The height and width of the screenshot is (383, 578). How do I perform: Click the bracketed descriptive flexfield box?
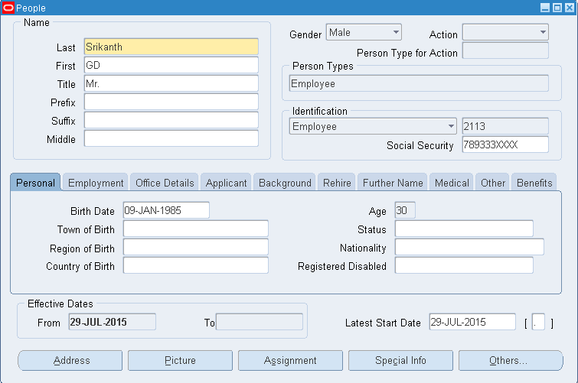coord(538,323)
